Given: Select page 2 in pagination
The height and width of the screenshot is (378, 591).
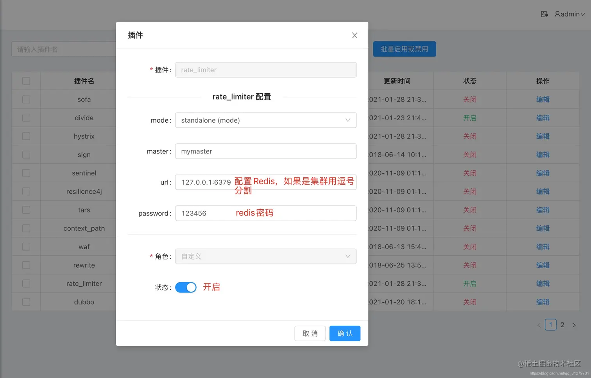Looking at the screenshot, I should (562, 325).
